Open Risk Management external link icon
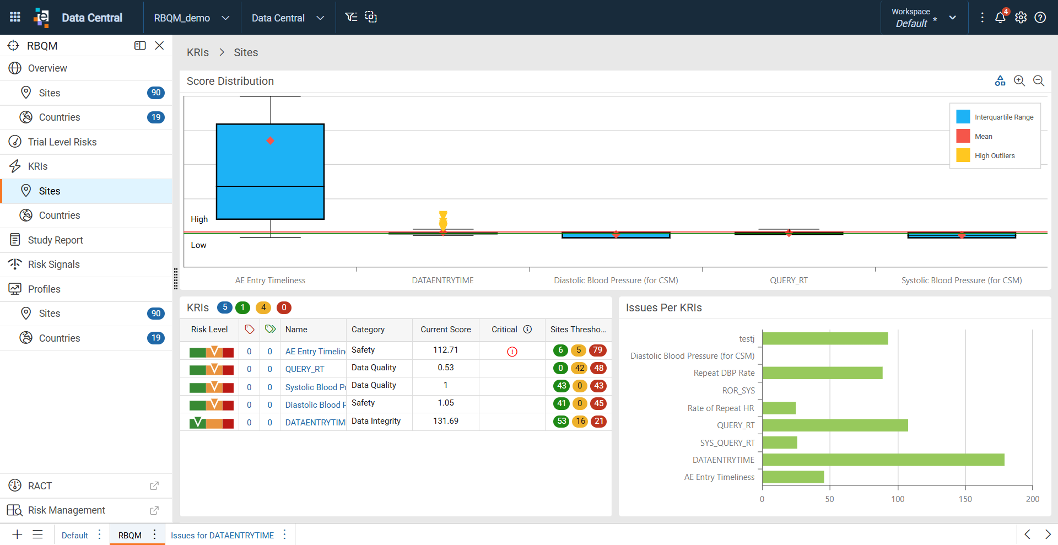 coord(154,510)
